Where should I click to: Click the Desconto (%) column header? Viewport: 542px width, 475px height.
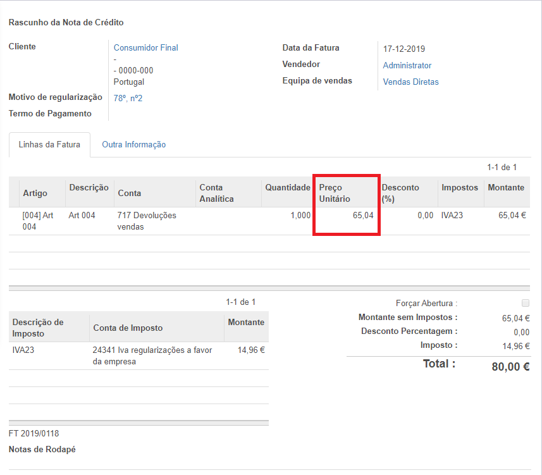point(400,193)
